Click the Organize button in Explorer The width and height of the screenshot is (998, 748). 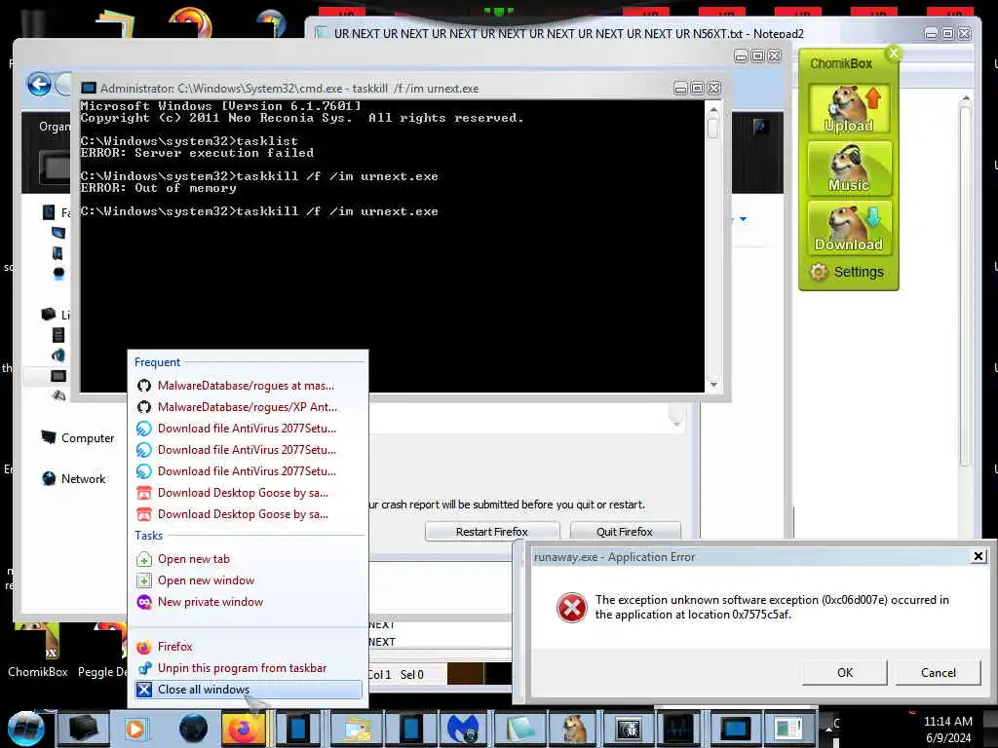point(55,127)
